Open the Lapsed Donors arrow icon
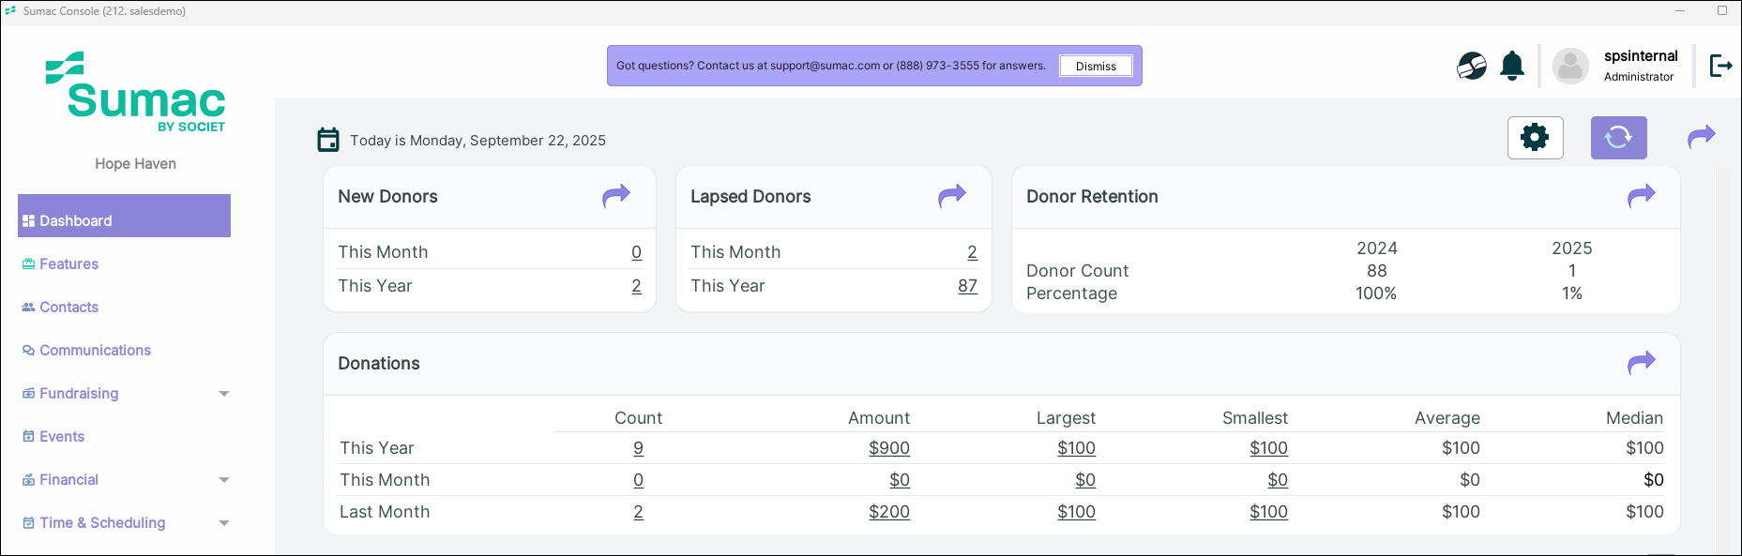Viewport: 1742px width, 556px height. tap(951, 196)
